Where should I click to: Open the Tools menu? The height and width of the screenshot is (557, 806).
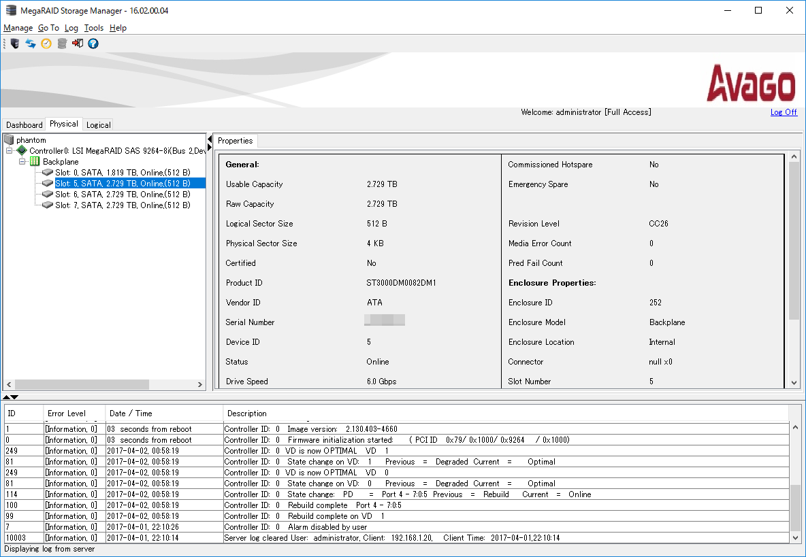point(94,28)
